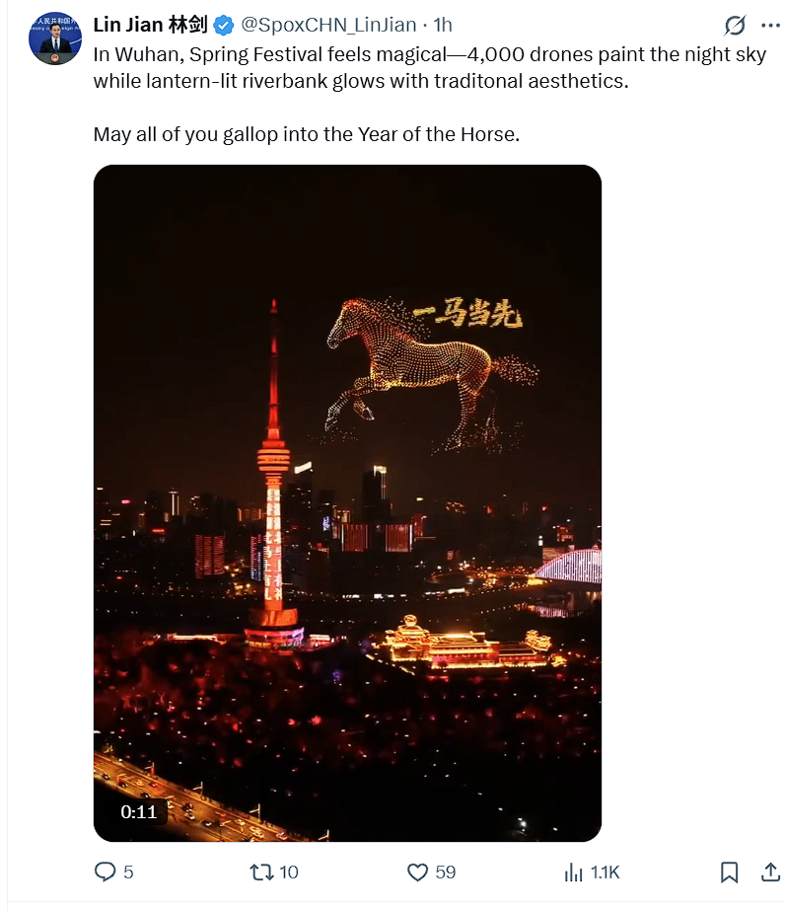Click the Lin Jian display name
This screenshot has width=785, height=911.
point(150,25)
